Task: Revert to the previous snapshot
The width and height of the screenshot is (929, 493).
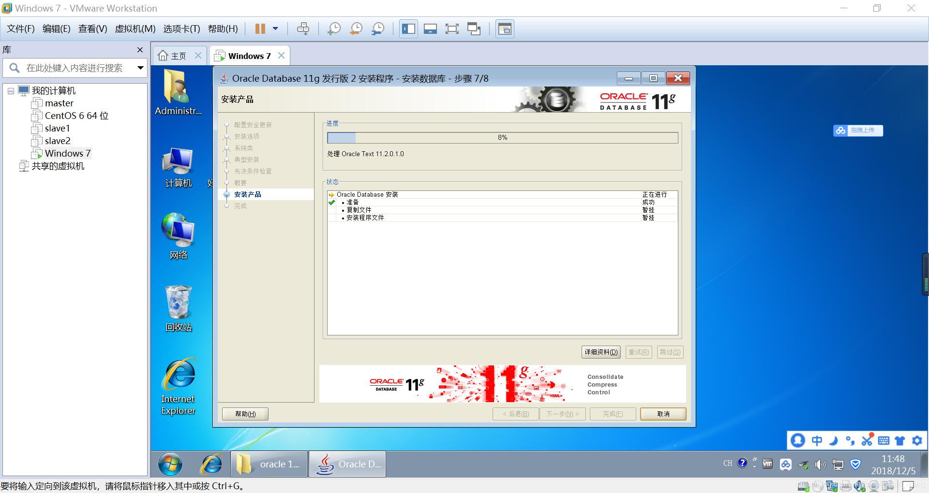Action: pos(356,29)
